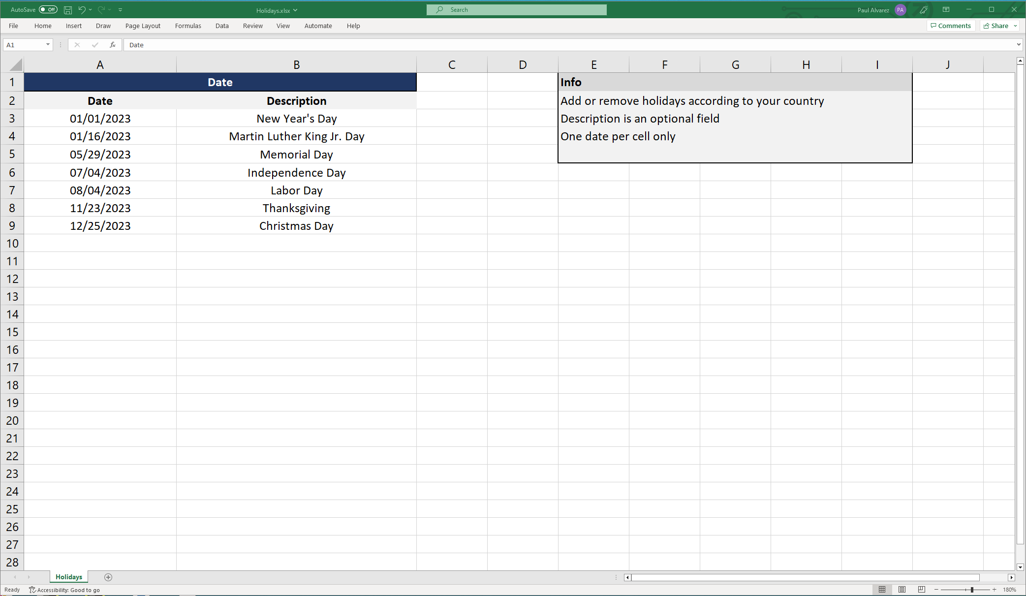
Task: Open the Page Layout ribbon tab
Action: pos(143,26)
